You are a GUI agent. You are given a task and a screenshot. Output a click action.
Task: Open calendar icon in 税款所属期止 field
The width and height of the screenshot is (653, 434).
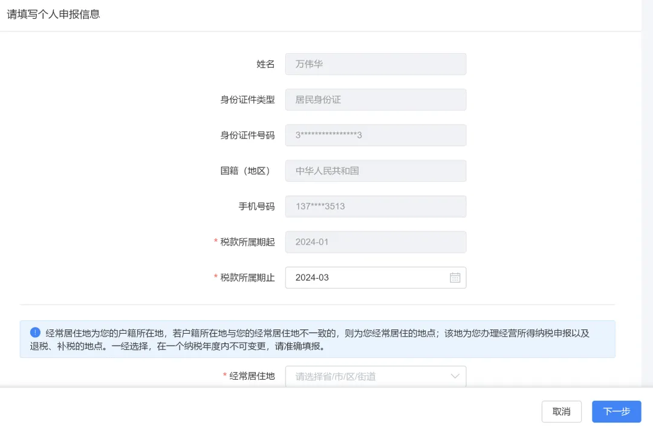[x=455, y=277]
